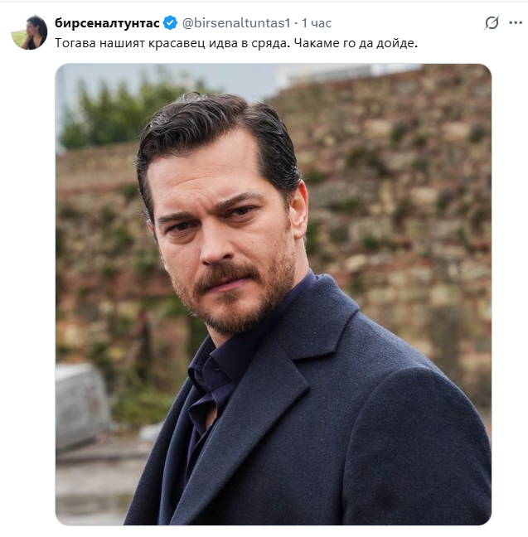Click the verified account check icon
Viewport: 528px width, 537px height.
[170, 22]
